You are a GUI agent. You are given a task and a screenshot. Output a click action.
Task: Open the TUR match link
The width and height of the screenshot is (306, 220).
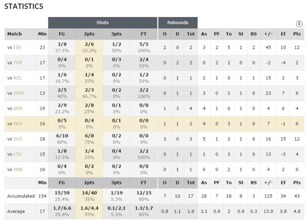[x=17, y=63]
